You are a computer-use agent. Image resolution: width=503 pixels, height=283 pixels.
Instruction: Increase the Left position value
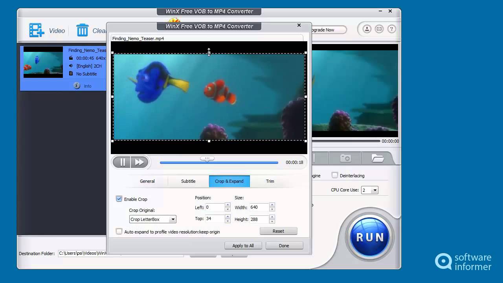(x=228, y=205)
